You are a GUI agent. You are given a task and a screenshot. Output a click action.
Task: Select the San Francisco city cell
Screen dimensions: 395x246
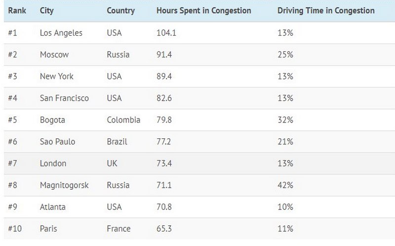pos(64,98)
